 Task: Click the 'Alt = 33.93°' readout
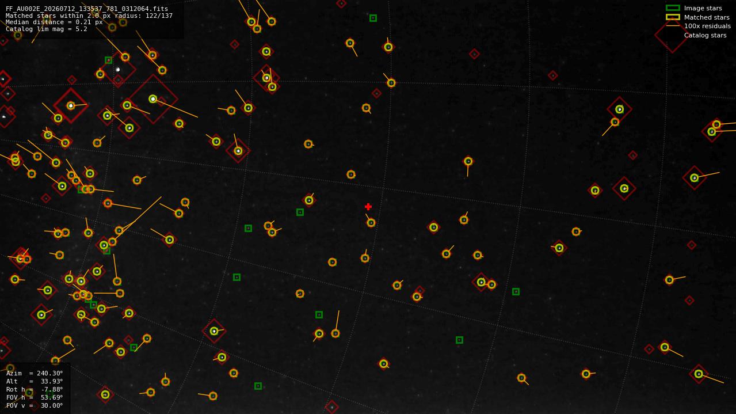click(x=35, y=381)
